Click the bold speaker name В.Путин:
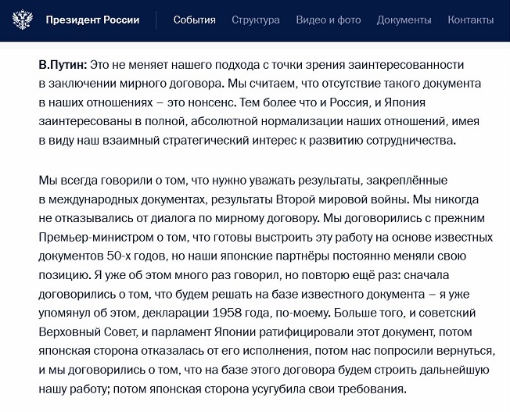This screenshot has height=412, width=510. 63,65
